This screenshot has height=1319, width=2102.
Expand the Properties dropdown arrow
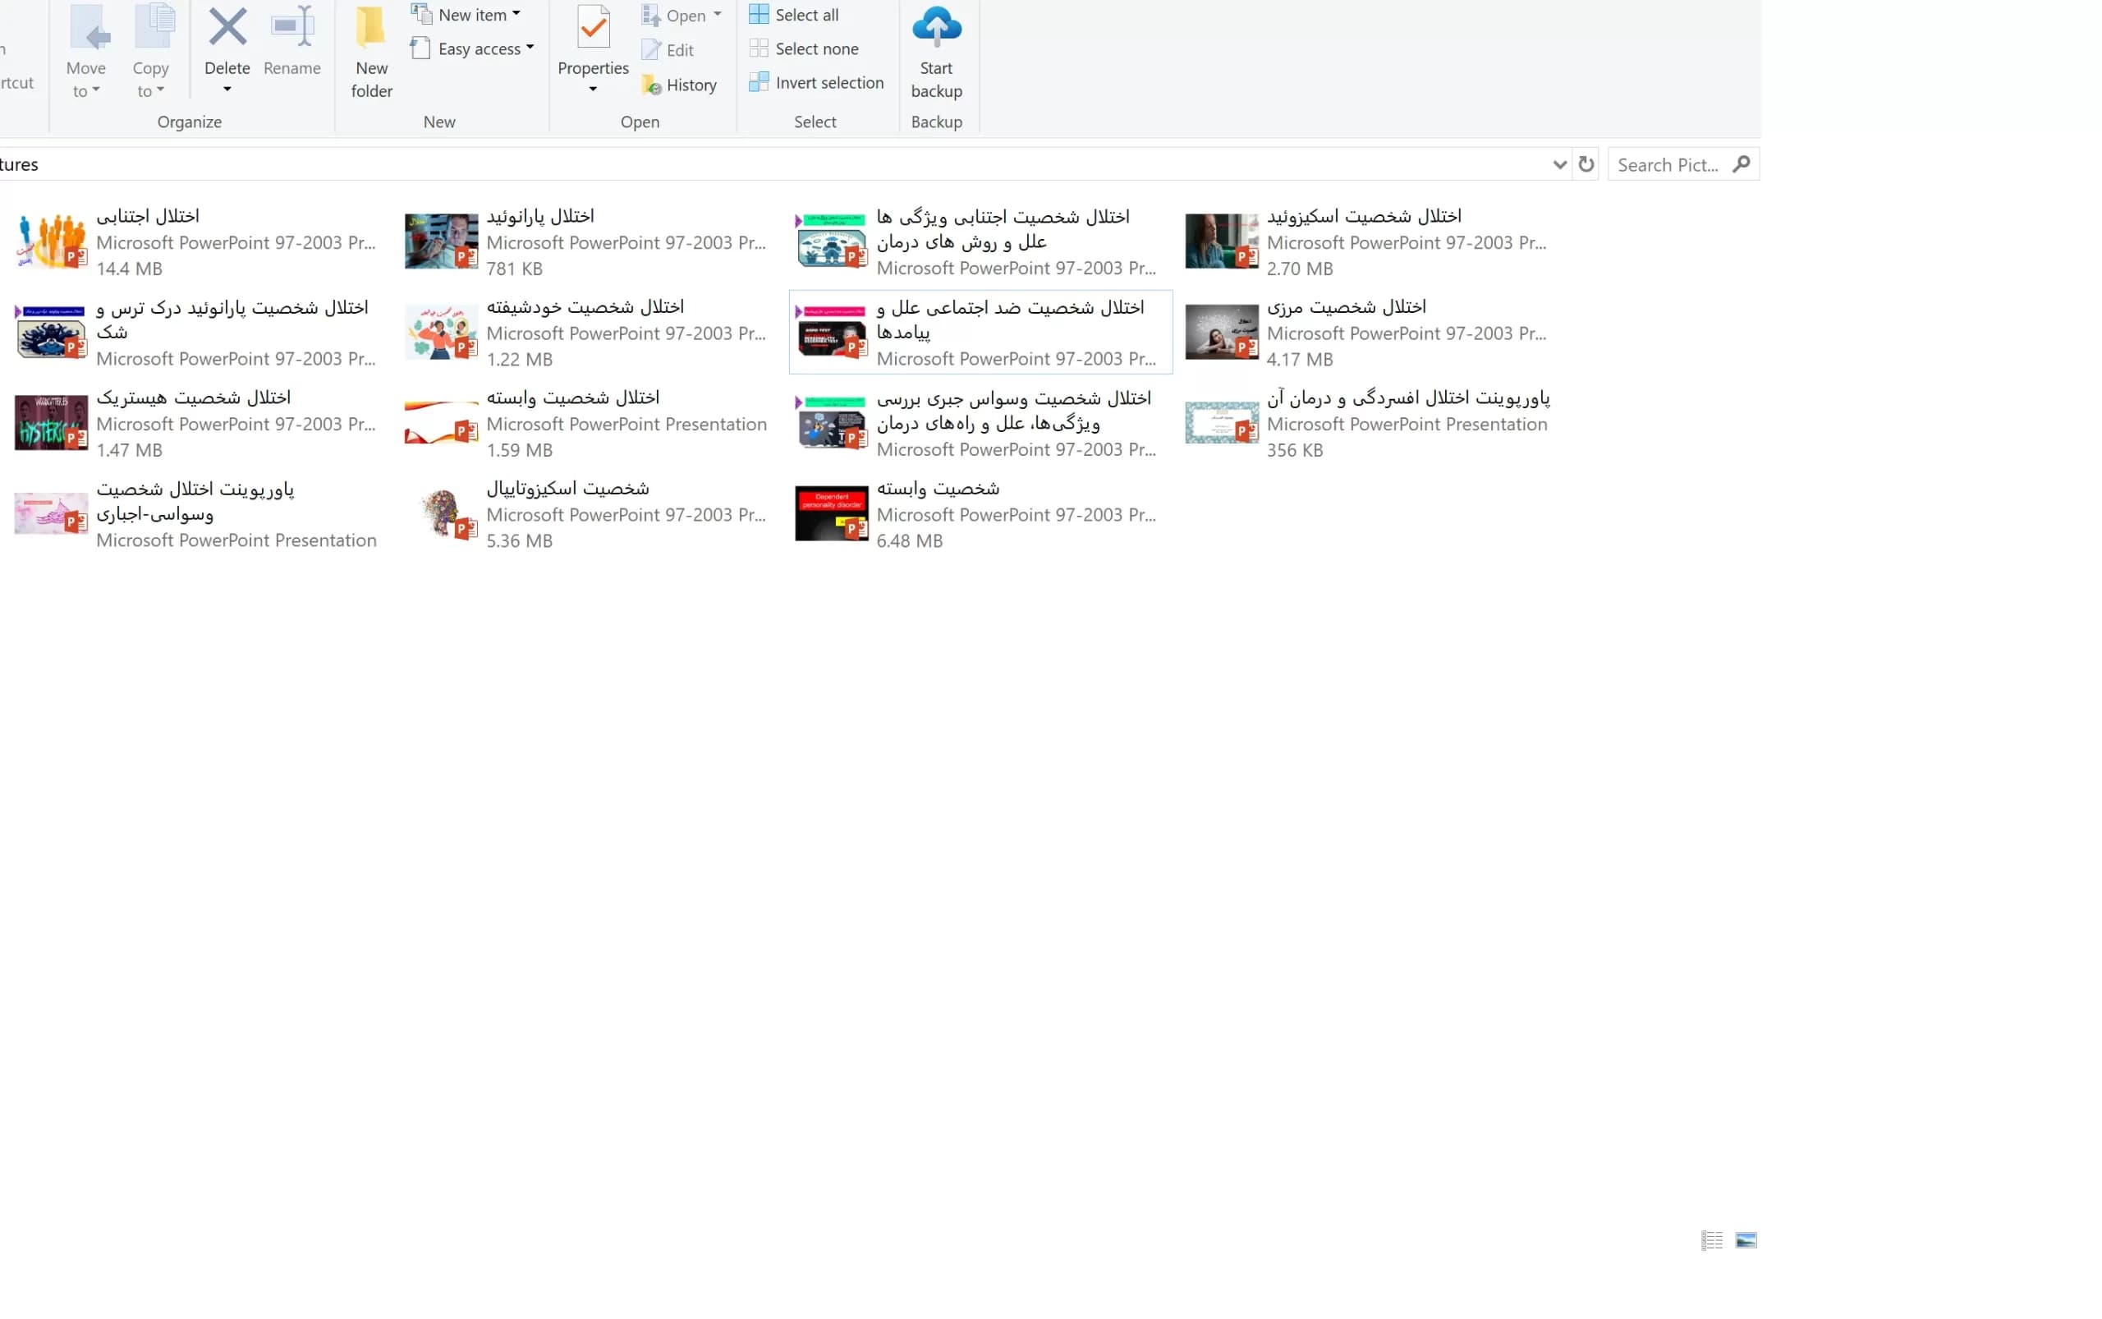[x=592, y=89]
